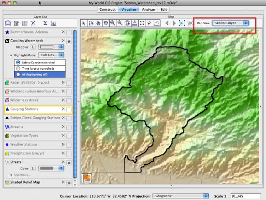
Task: Hide the Catalina Watersheds layer
Action: (x=69, y=41)
